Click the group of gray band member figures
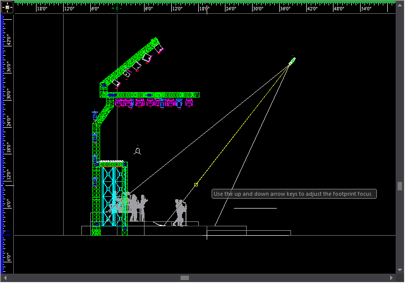The image size is (405, 283). click(137, 208)
